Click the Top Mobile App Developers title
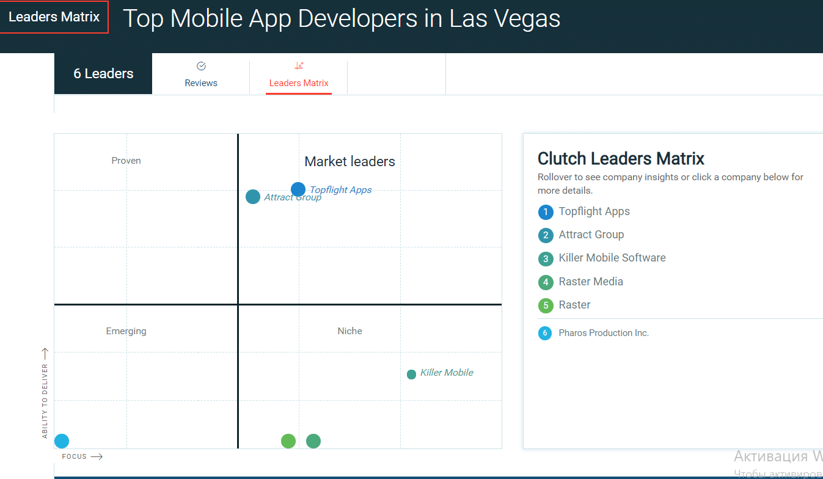Screen dimensions: 823x479 coord(342,18)
